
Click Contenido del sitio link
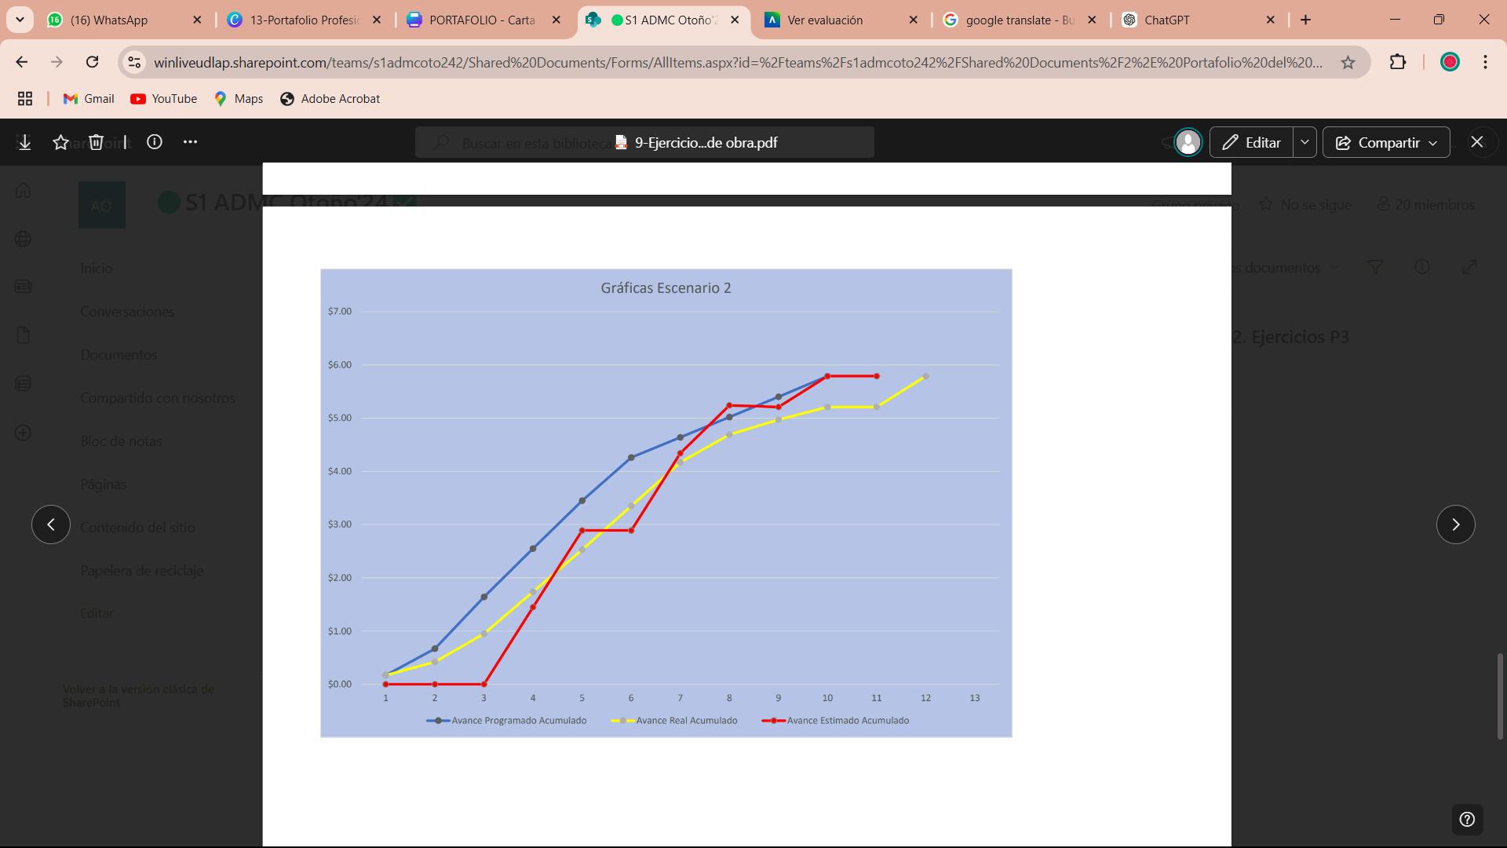tap(137, 528)
